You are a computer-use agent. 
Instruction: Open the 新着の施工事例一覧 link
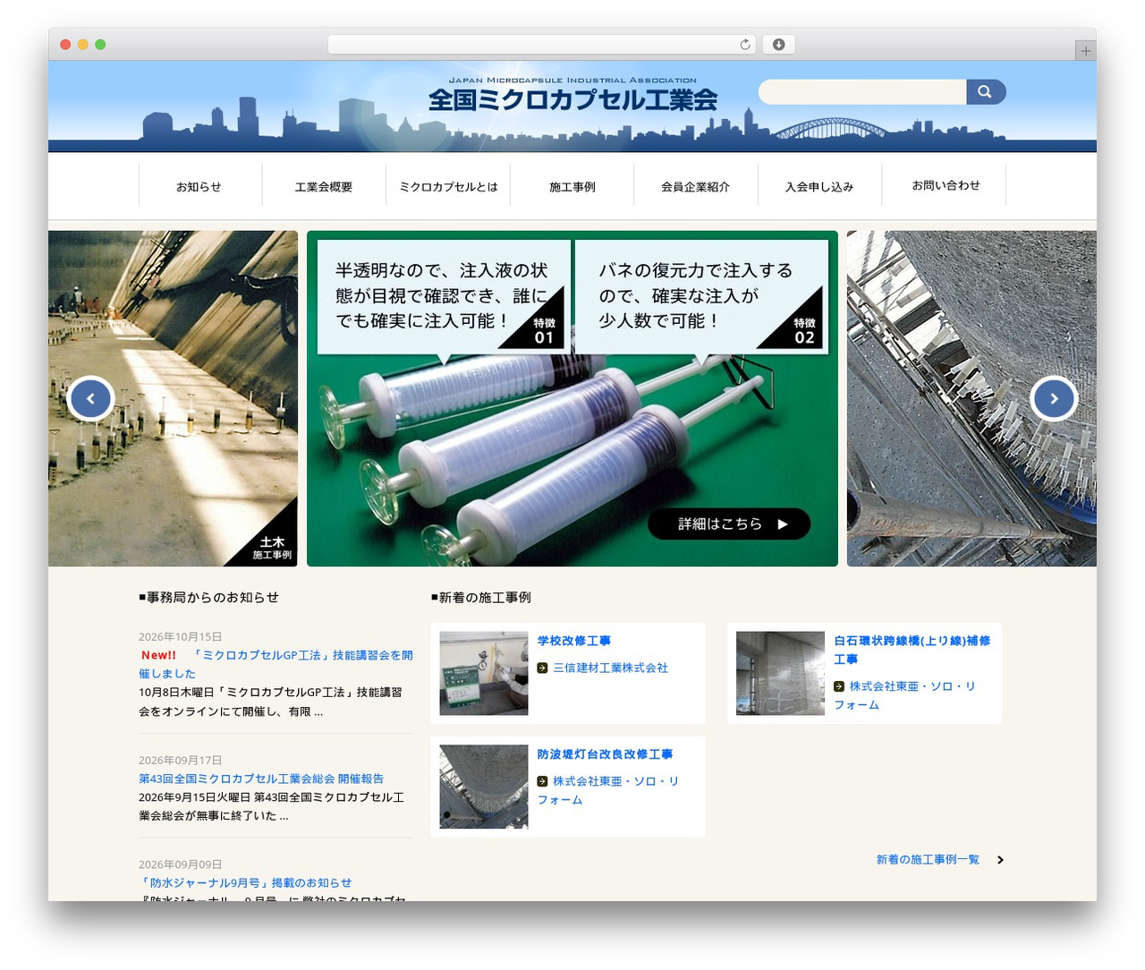point(928,860)
